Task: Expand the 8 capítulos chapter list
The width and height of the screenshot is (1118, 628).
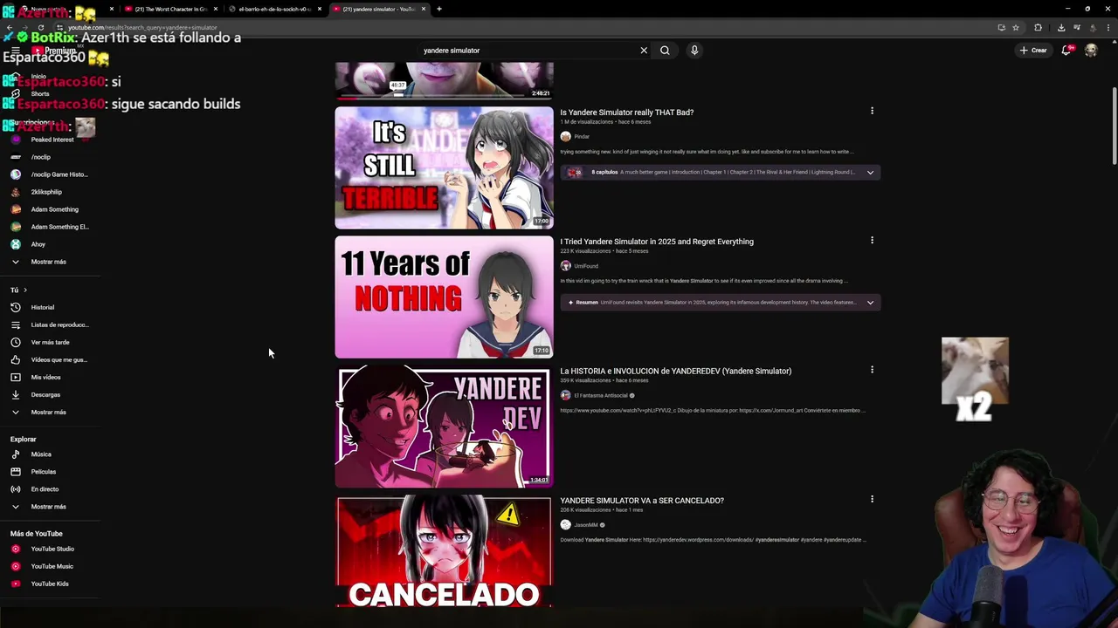Action: [x=870, y=173]
